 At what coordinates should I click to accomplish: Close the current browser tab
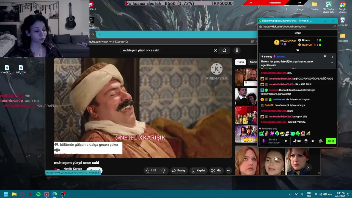[93, 34]
